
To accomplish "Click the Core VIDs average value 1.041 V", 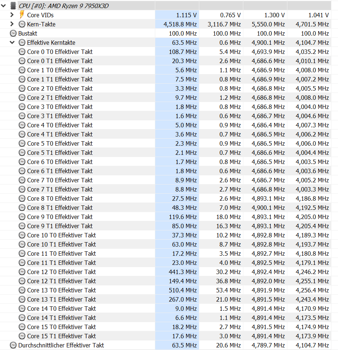I will pyautogui.click(x=318, y=15).
